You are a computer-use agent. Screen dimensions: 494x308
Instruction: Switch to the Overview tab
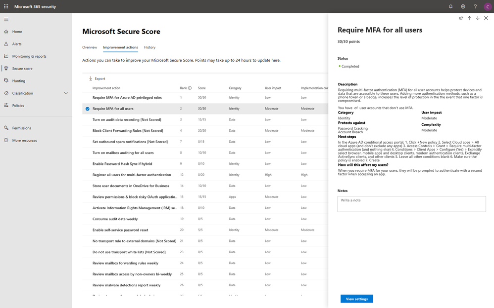coord(90,47)
